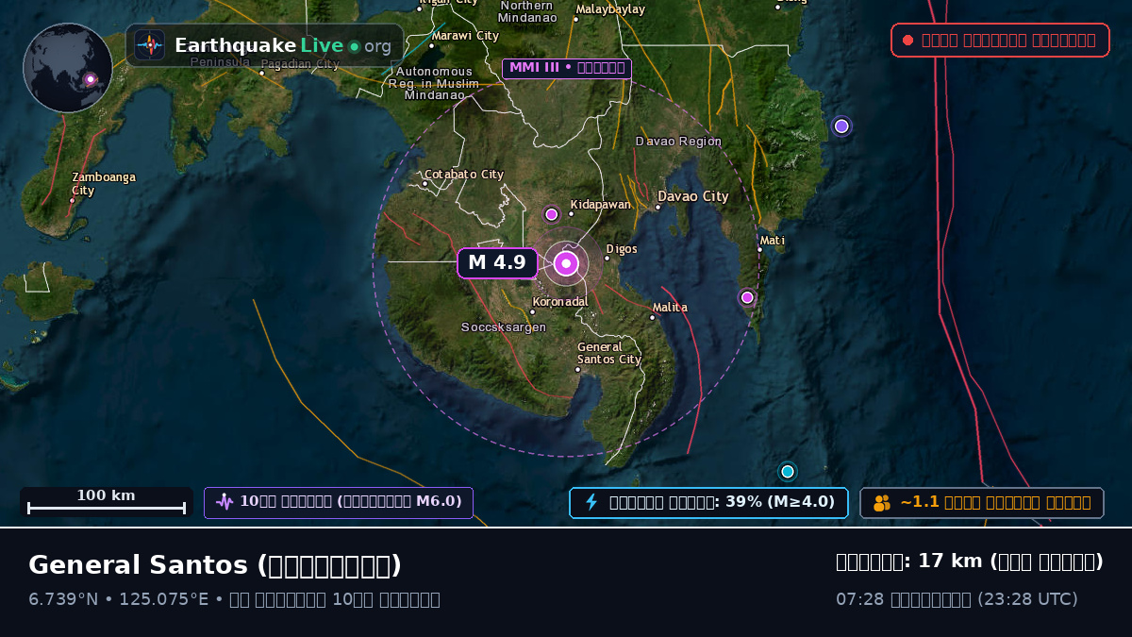Open the globe minimap thumbnail

[68, 68]
